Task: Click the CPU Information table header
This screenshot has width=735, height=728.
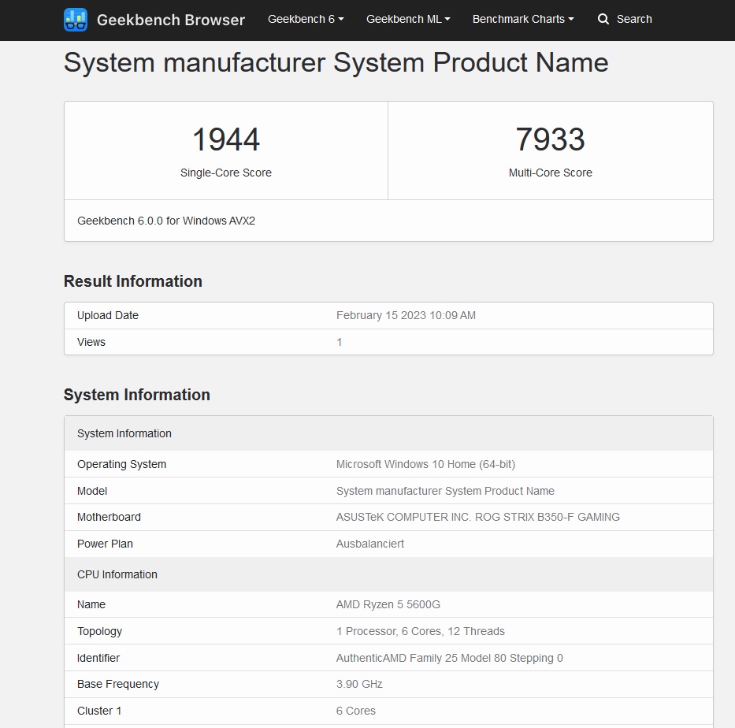Action: click(388, 574)
